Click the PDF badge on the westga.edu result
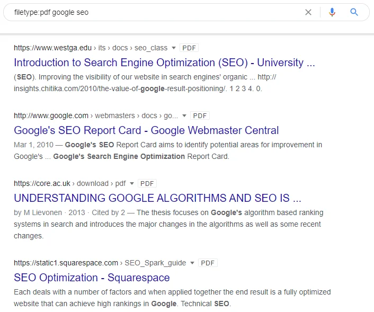Viewport: 374px width, 312px height. click(190, 48)
